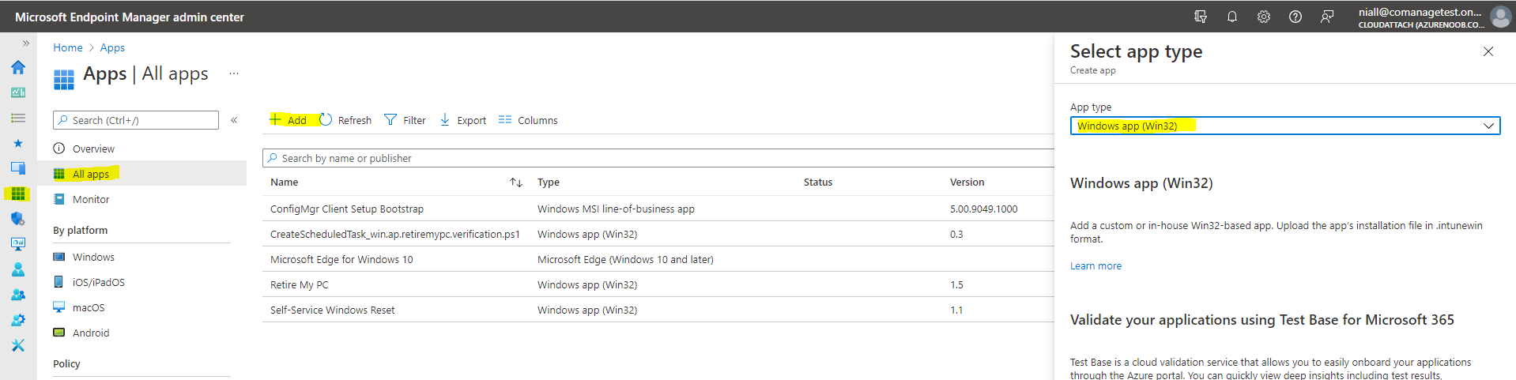The image size is (1516, 380).
Task: Open the Dashboard sidebar icon
Action: click(18, 92)
